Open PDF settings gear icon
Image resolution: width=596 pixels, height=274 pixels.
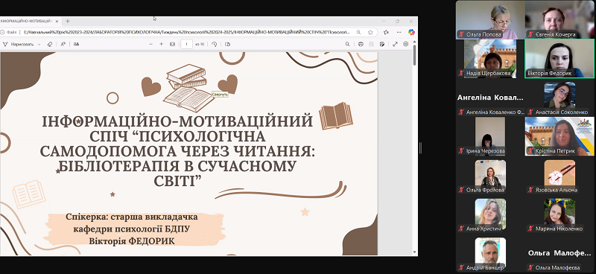pyautogui.click(x=405, y=44)
